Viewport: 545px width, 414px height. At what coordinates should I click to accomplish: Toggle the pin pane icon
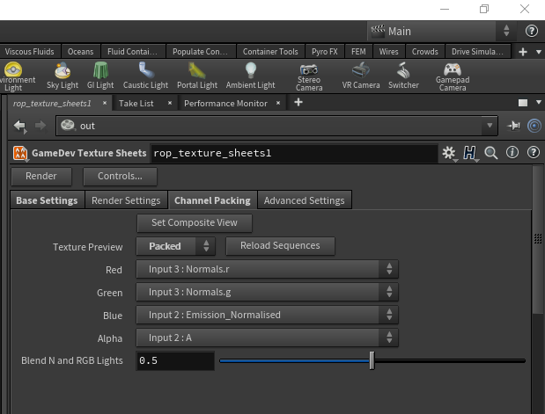tap(513, 126)
